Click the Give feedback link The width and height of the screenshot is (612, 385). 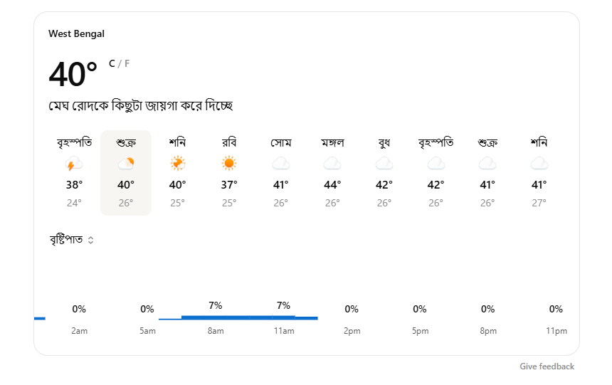coord(547,366)
